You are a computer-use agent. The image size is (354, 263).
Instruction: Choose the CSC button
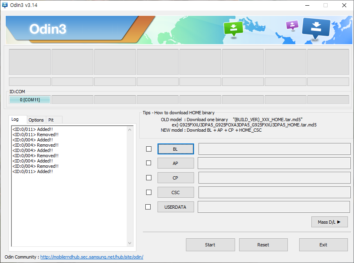(x=175, y=192)
